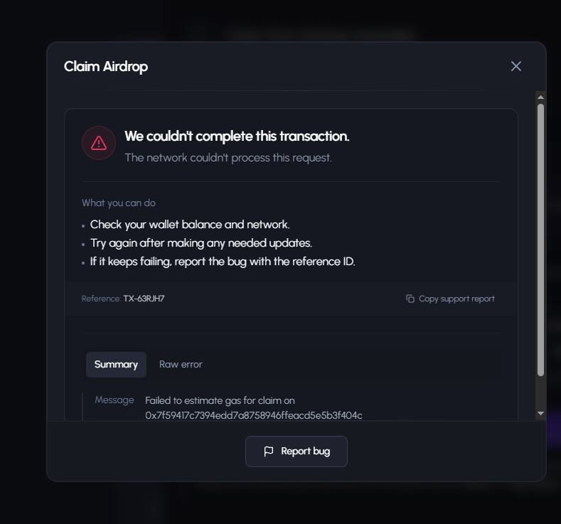Click the flag icon in Report bug

tap(268, 451)
